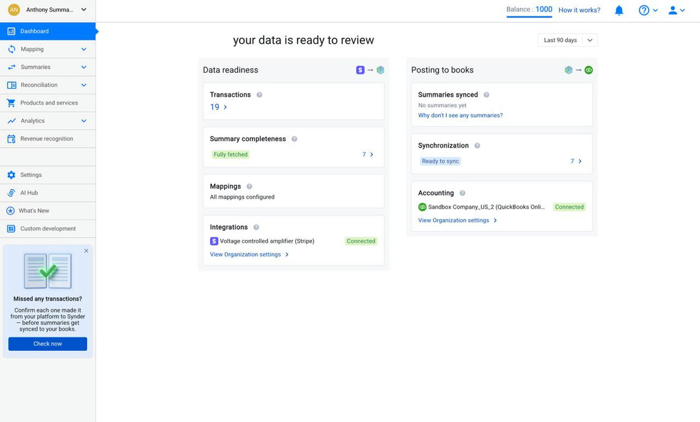Image resolution: width=700 pixels, height=422 pixels.
Task: Close the Missed any transactions card
Action: coord(86,251)
